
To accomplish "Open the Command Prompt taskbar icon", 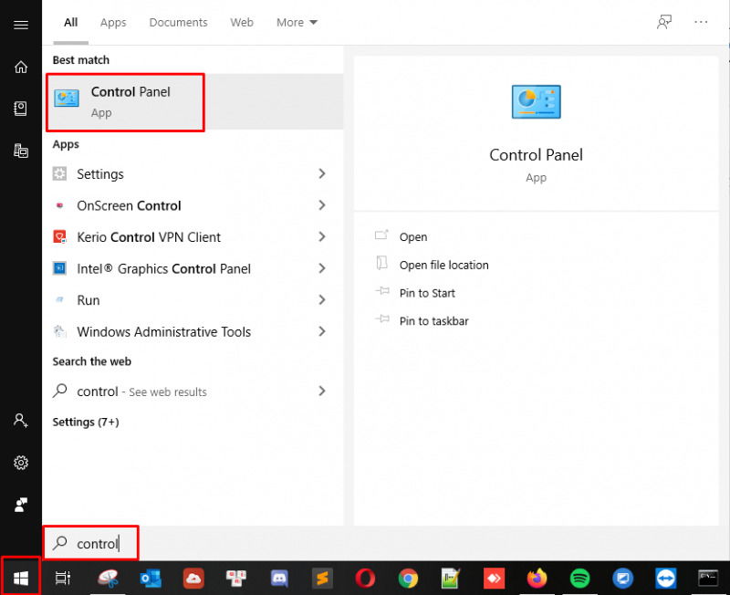I will click(x=708, y=579).
